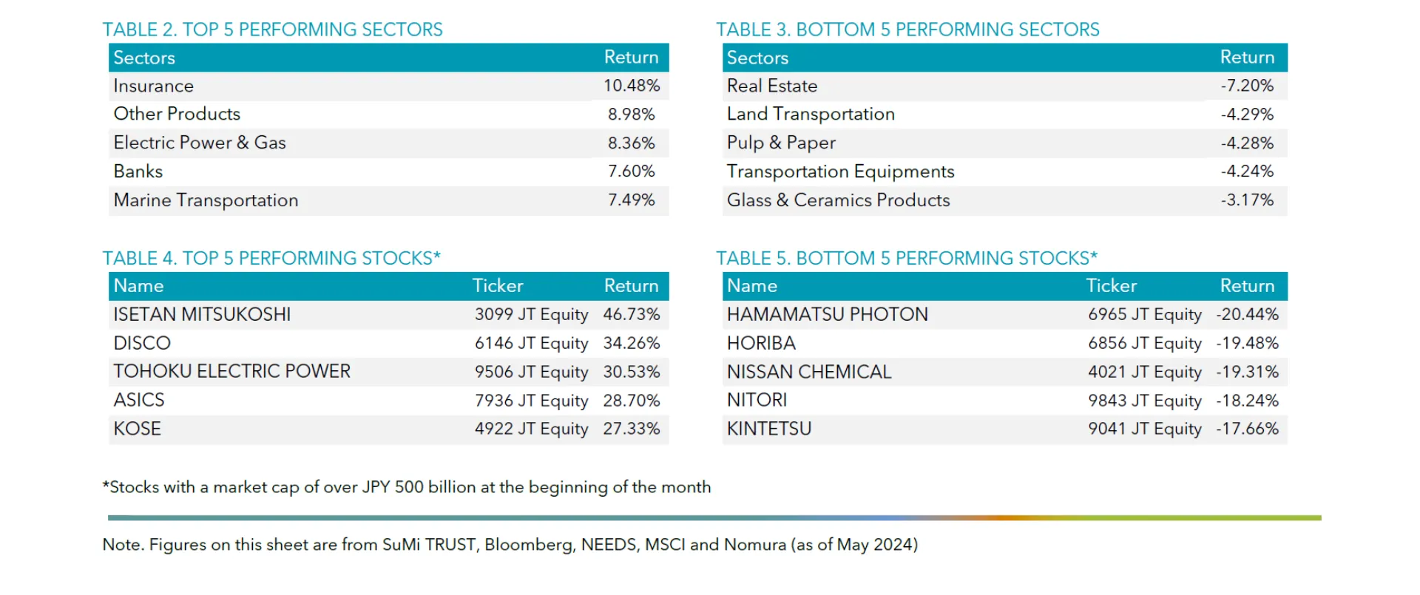Select the Pulp & Paper sector cell
The image size is (1420, 595).
pos(781,143)
